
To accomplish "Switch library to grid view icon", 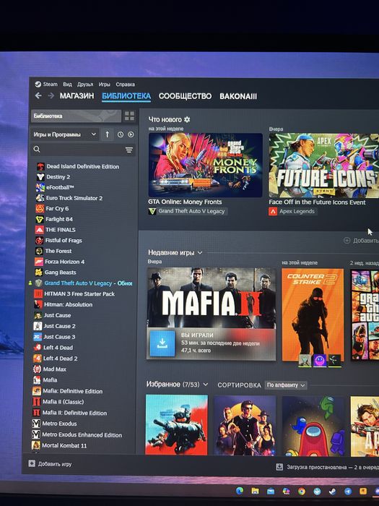I will click(x=129, y=116).
